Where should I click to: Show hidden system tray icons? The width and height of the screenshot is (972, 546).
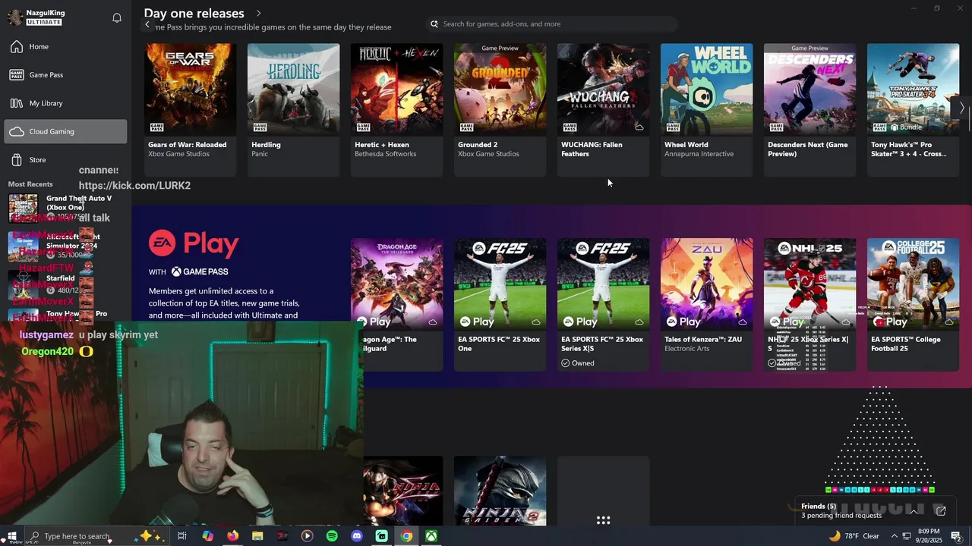[895, 536]
